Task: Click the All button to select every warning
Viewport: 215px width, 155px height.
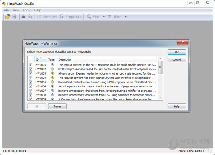Action: click(37, 106)
